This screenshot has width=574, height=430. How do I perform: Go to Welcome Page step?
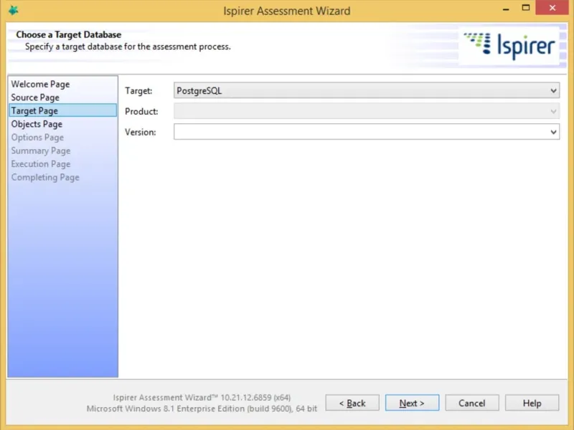click(40, 84)
